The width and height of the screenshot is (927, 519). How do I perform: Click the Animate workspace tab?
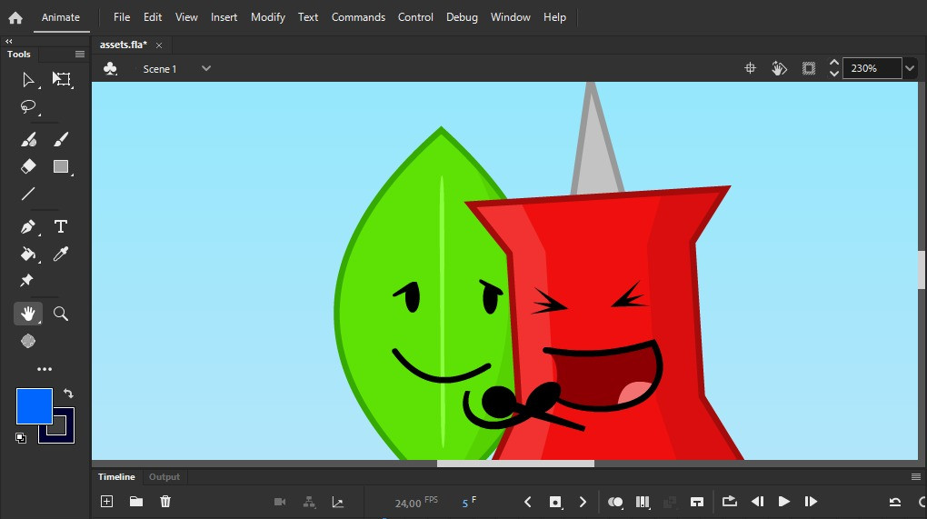tap(60, 17)
